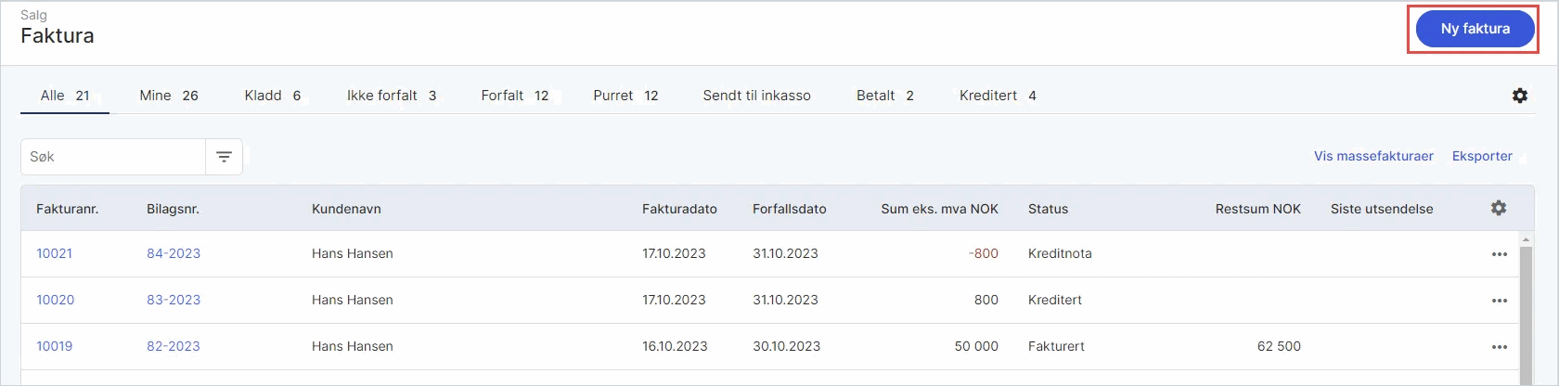Viewport: 1559px width, 386px height.
Task: Open invoice number 10021
Action: click(x=54, y=253)
